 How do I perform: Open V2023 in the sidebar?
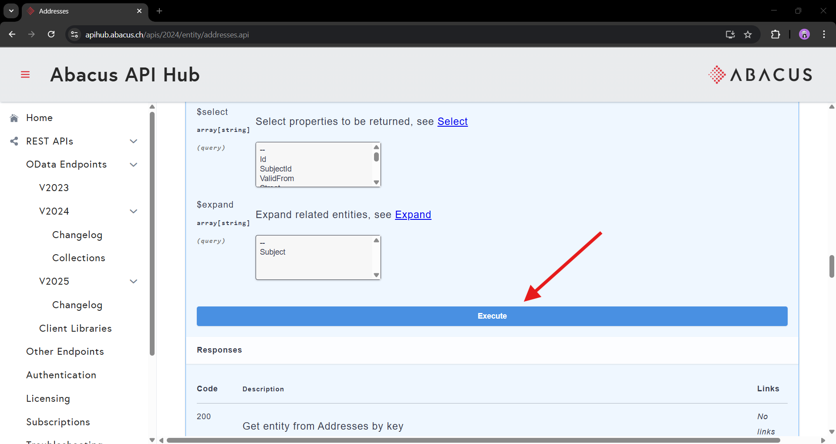[54, 188]
